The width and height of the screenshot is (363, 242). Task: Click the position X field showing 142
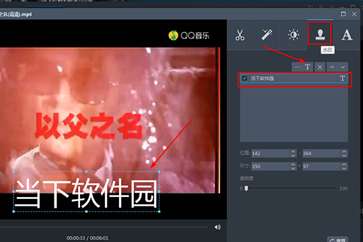coord(270,153)
